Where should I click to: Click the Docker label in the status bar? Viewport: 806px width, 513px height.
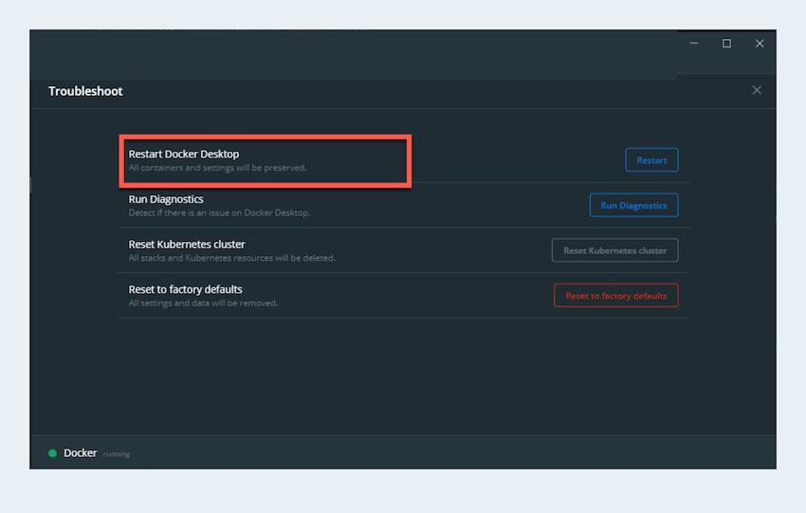(x=80, y=453)
